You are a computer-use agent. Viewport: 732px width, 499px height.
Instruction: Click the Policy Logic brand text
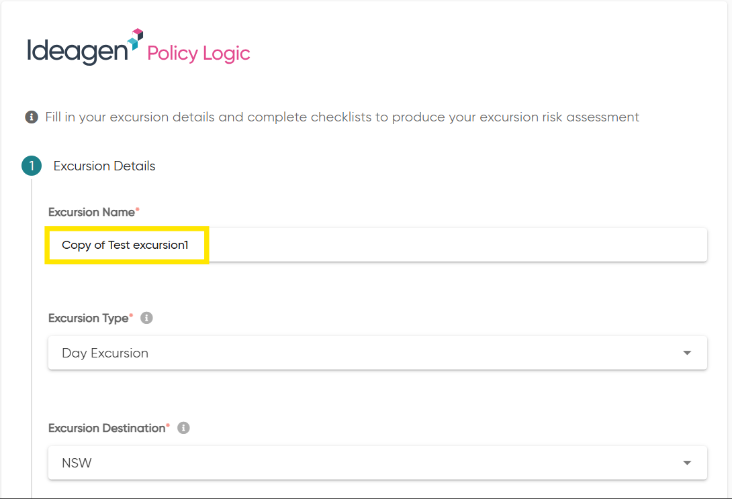click(198, 54)
